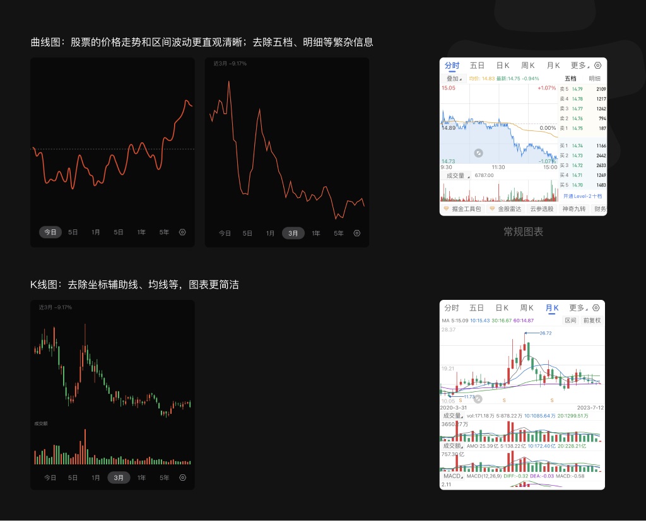Click the 区间 range button

click(570, 320)
